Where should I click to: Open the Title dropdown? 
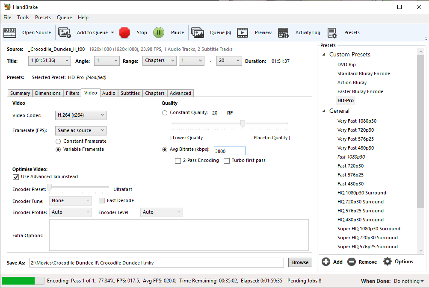[50, 61]
